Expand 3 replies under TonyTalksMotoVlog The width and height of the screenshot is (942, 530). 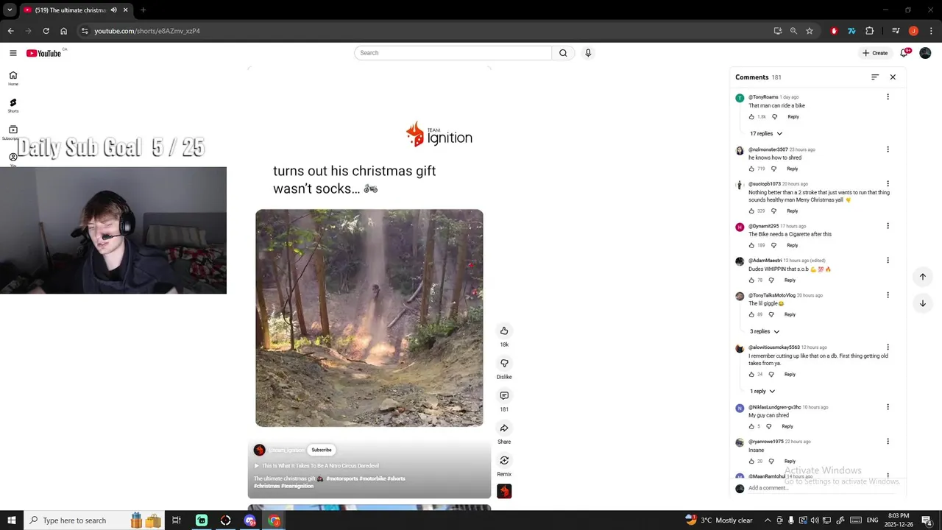[764, 331]
